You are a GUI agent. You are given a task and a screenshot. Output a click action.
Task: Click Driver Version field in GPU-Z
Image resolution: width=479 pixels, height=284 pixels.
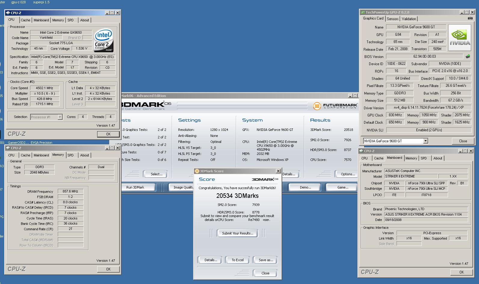tap(429, 107)
